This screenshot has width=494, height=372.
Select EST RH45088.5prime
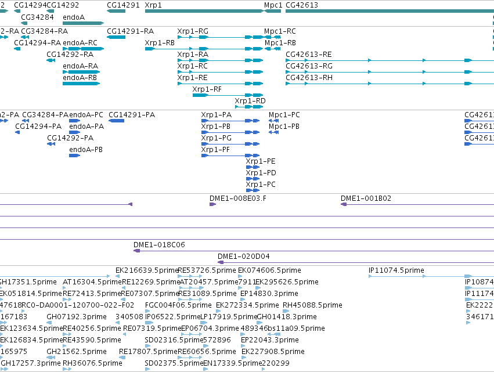[312, 305]
